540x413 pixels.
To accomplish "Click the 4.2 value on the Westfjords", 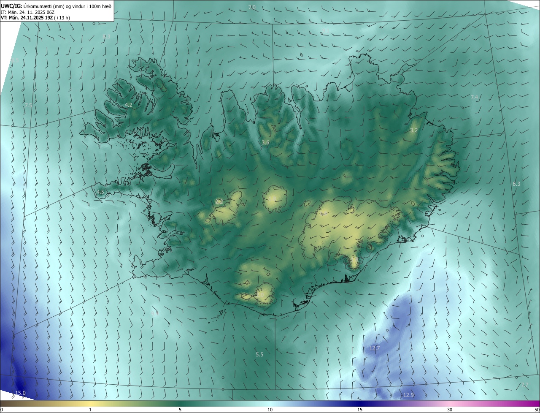I will click(x=129, y=105).
